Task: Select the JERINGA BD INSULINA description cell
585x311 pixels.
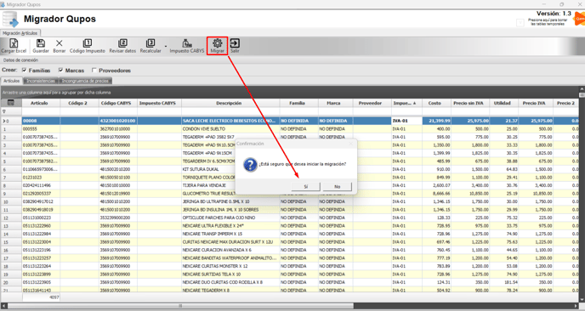Action: coord(230,210)
